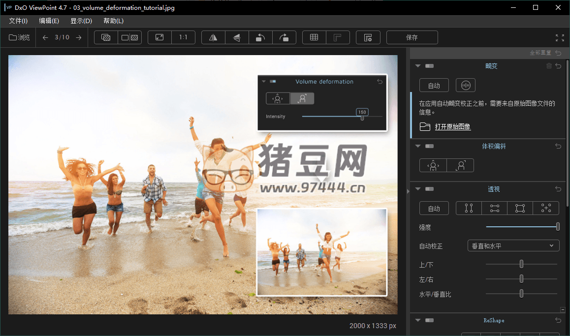Collapse the ReShape panel section

(418, 320)
